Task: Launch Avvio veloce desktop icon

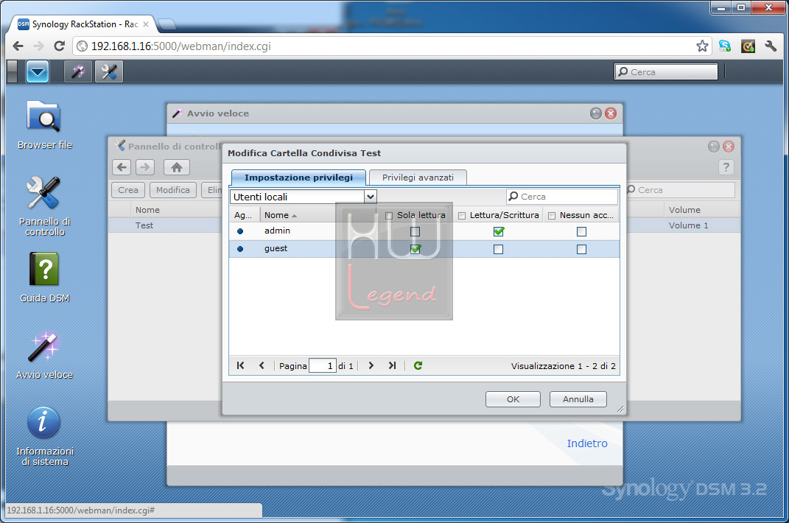Action: [44, 354]
